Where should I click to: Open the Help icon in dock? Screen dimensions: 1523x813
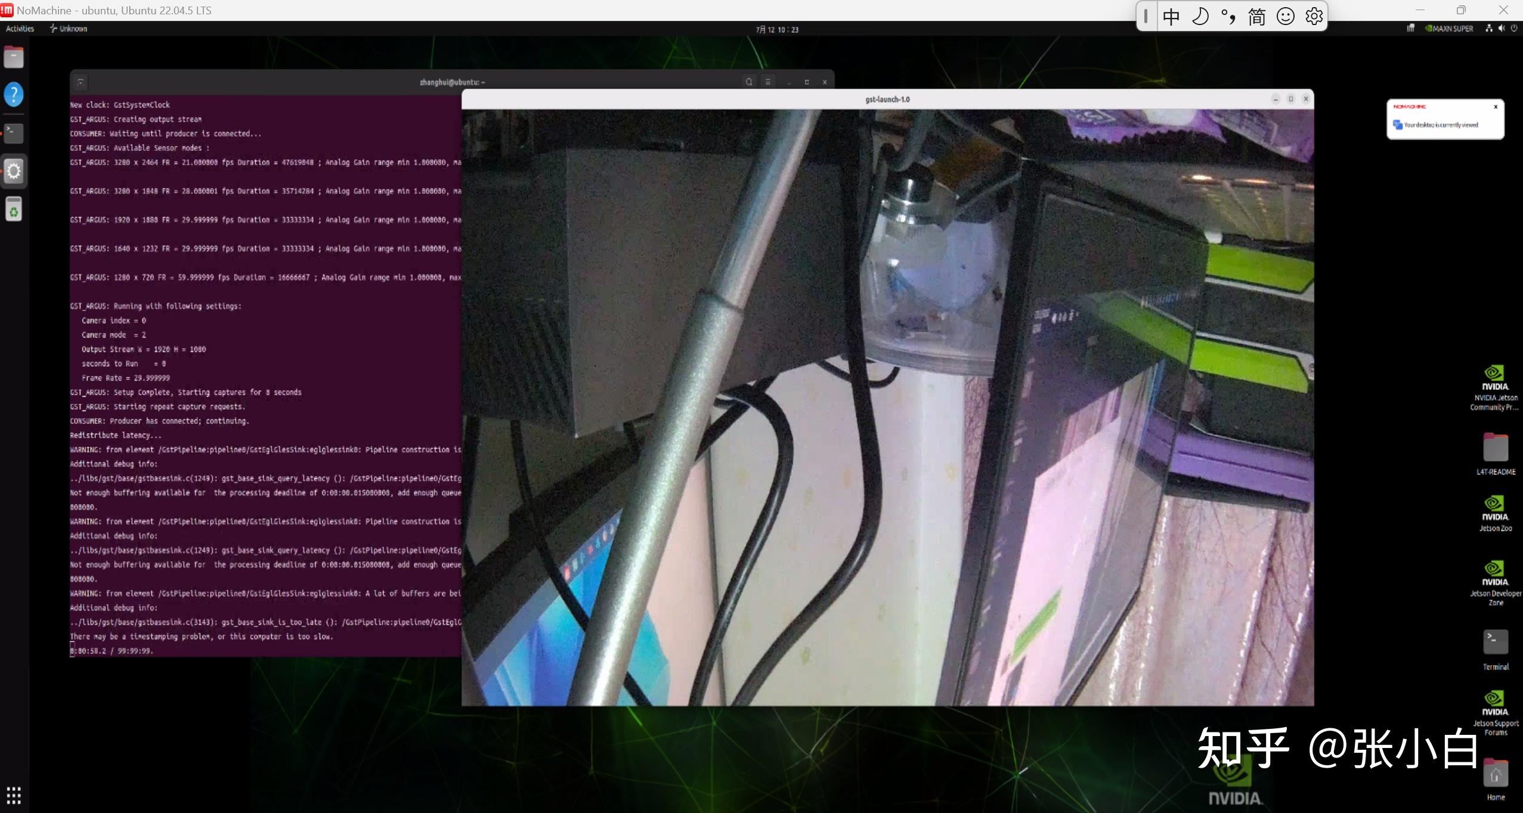point(14,94)
